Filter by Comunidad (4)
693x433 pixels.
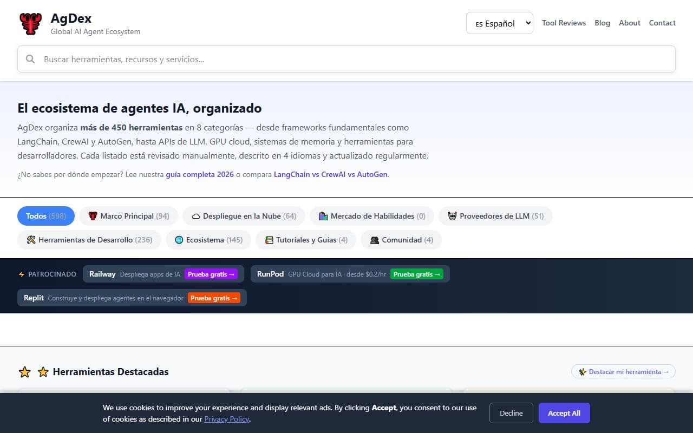click(401, 240)
